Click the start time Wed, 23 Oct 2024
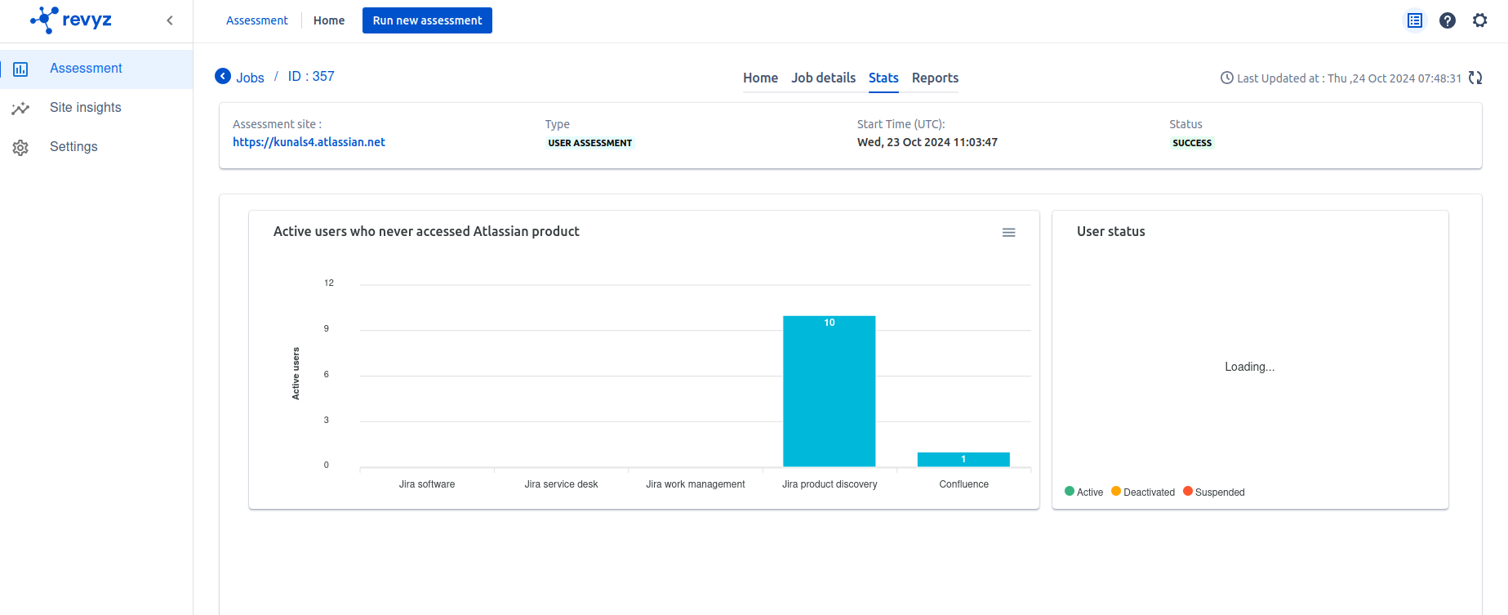Image resolution: width=1508 pixels, height=615 pixels. point(927,142)
